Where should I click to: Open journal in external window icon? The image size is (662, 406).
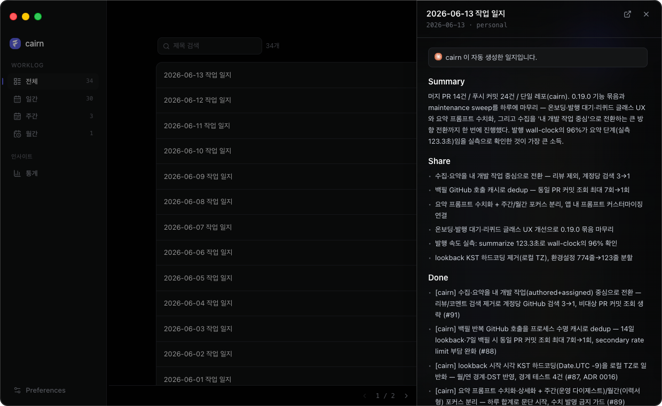pyautogui.click(x=627, y=14)
